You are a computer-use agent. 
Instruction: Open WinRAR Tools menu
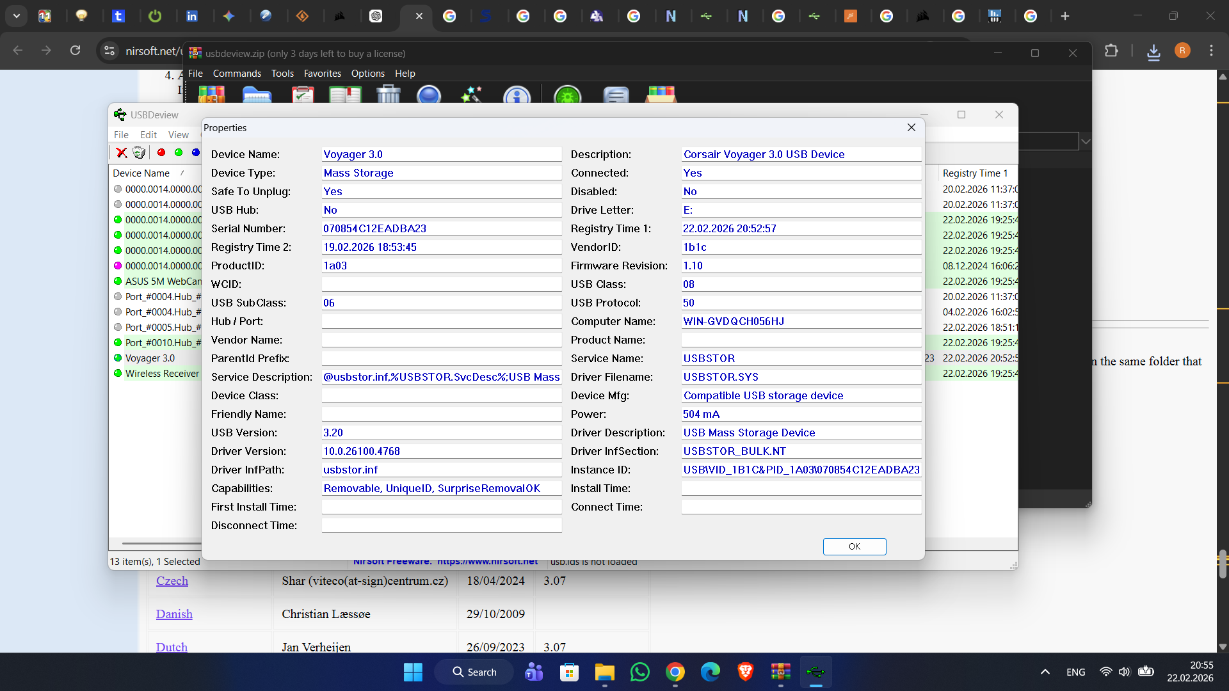click(x=282, y=74)
